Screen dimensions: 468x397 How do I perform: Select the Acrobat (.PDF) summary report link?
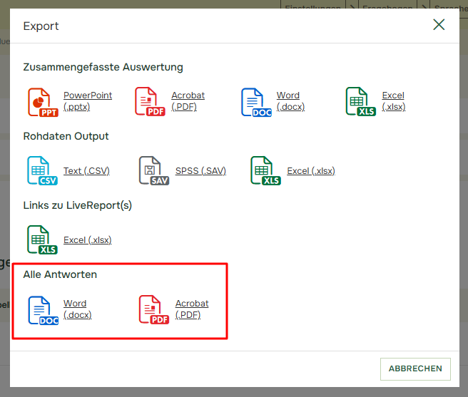[x=188, y=101]
